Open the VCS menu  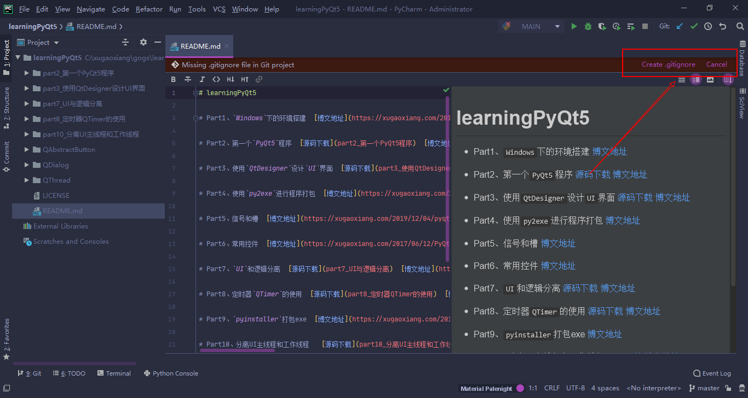(219, 9)
